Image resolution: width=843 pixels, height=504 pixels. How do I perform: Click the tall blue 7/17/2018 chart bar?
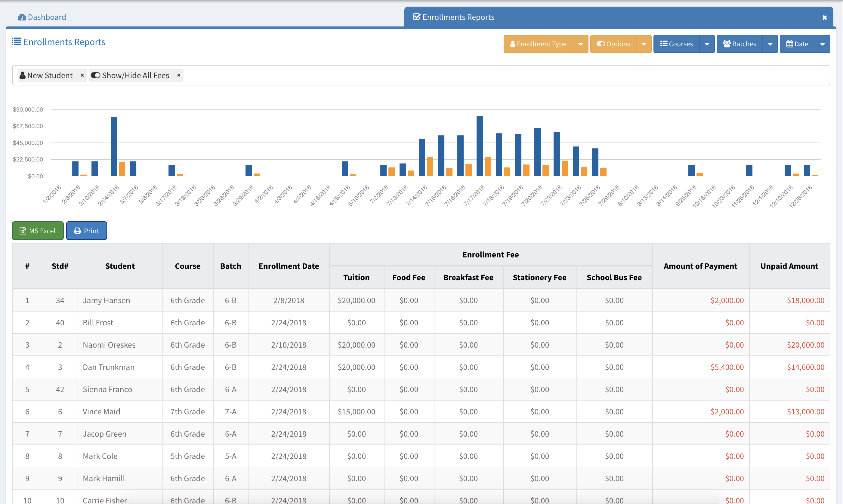480,146
